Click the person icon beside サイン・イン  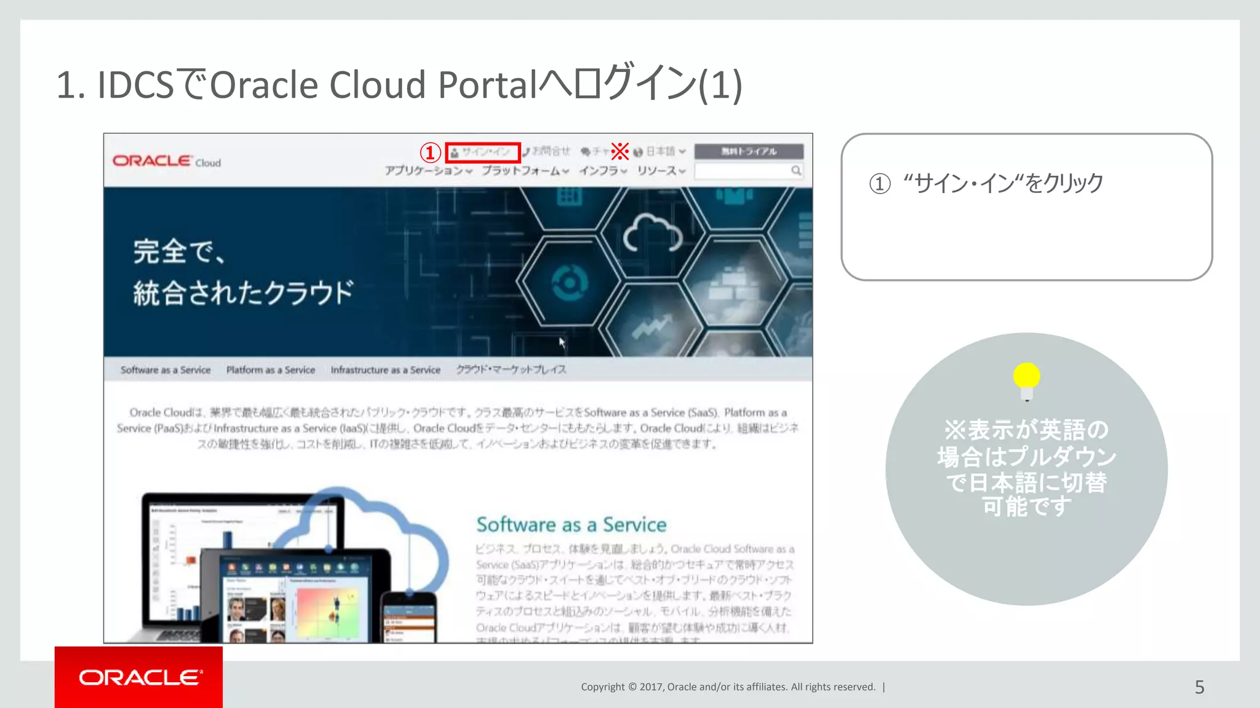[454, 152]
